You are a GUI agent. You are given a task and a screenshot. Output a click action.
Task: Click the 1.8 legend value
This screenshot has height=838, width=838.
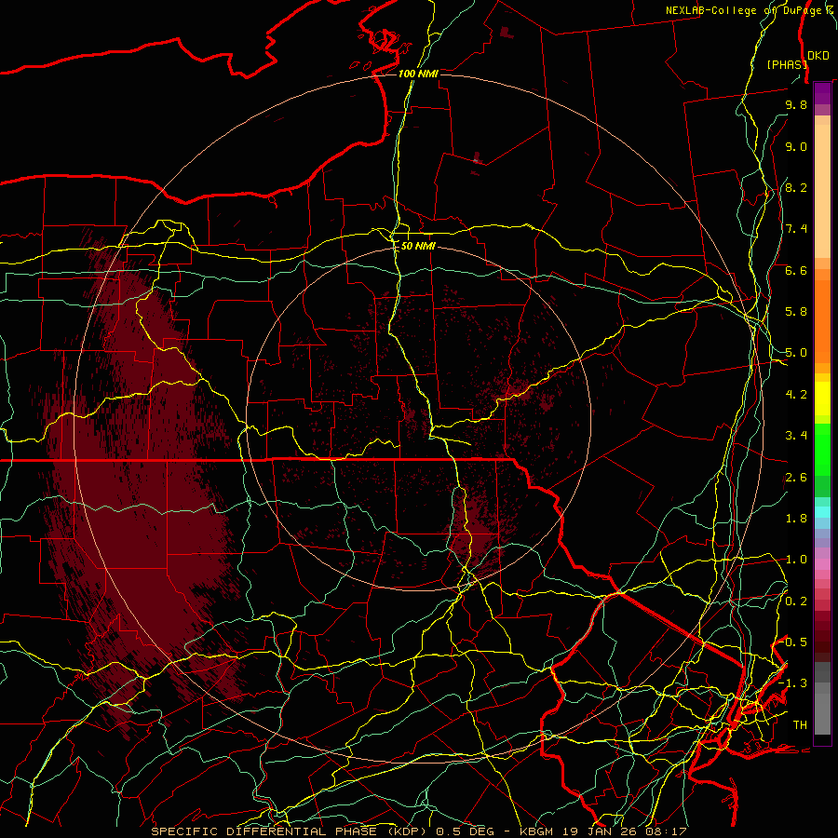click(796, 519)
